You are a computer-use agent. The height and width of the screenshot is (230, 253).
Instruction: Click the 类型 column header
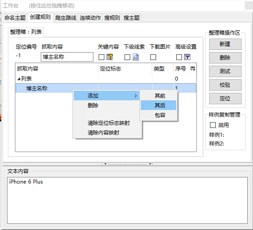tap(163, 69)
